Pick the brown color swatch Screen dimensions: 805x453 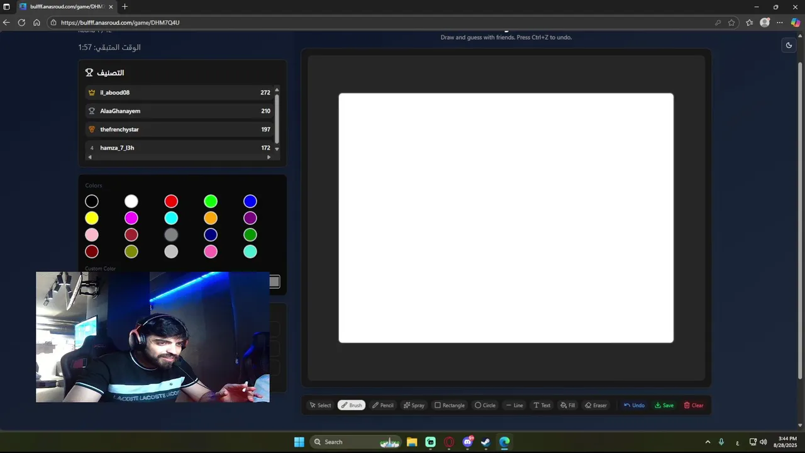[x=131, y=235]
